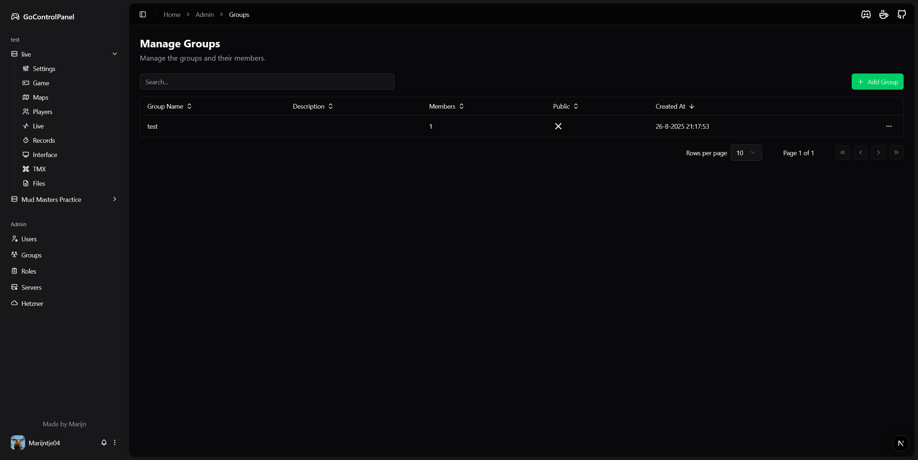The image size is (918, 460).
Task: Open the rows per page dropdown
Action: pyautogui.click(x=746, y=153)
